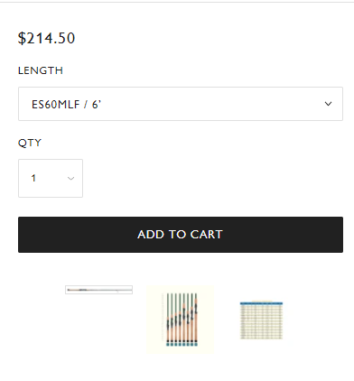The width and height of the screenshot is (354, 381).
Task: Show the specifications table thumbnail
Action: coord(261,321)
